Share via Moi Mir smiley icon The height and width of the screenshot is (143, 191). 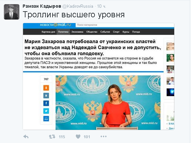(46, 119)
